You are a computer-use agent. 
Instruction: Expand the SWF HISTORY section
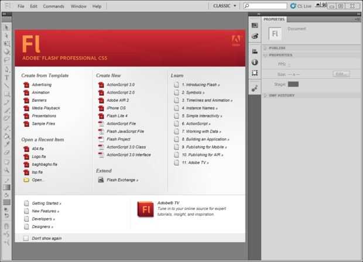(x=265, y=95)
